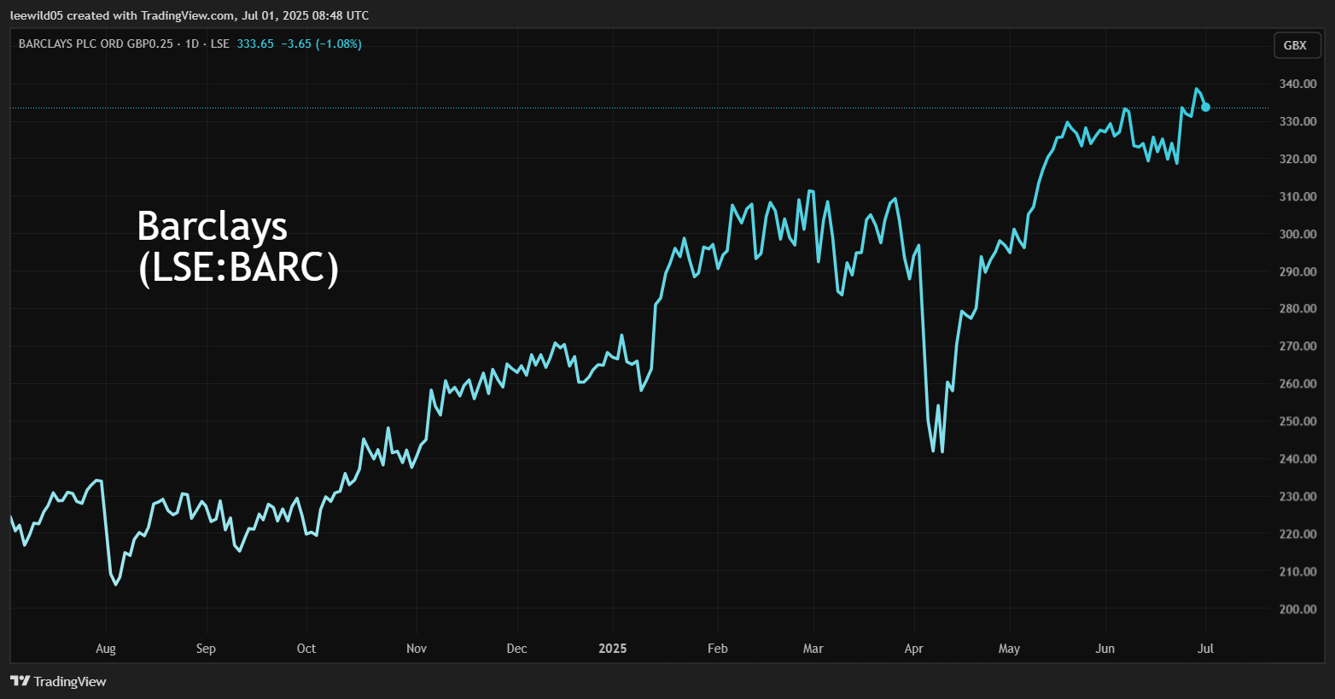Click the 330.00 price axis label
Image resolution: width=1335 pixels, height=699 pixels.
[1297, 121]
